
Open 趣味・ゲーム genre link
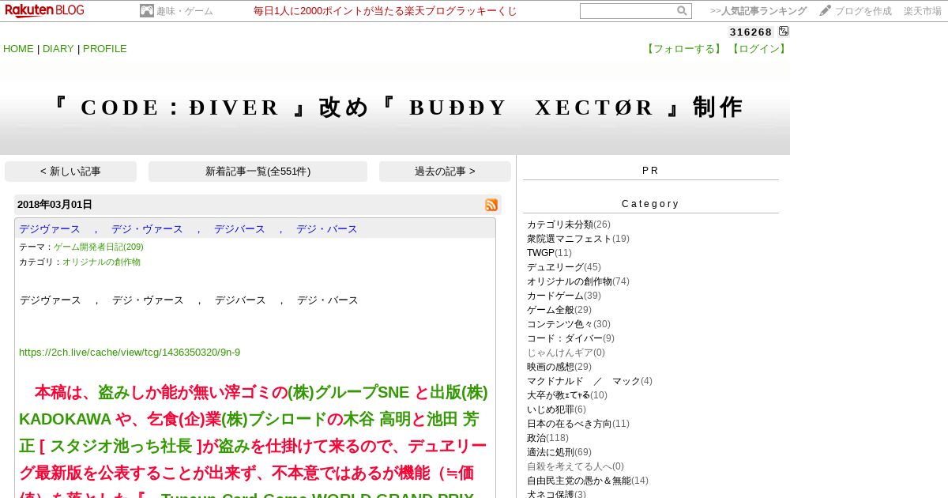185,11
